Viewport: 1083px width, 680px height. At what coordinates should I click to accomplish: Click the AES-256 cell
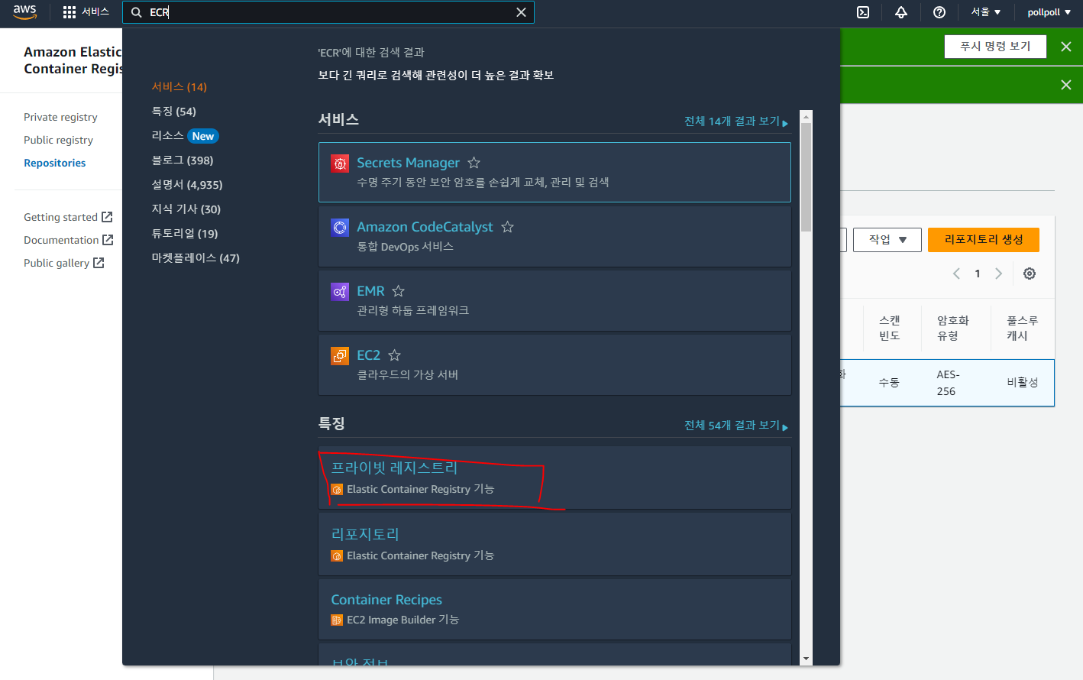tap(948, 383)
